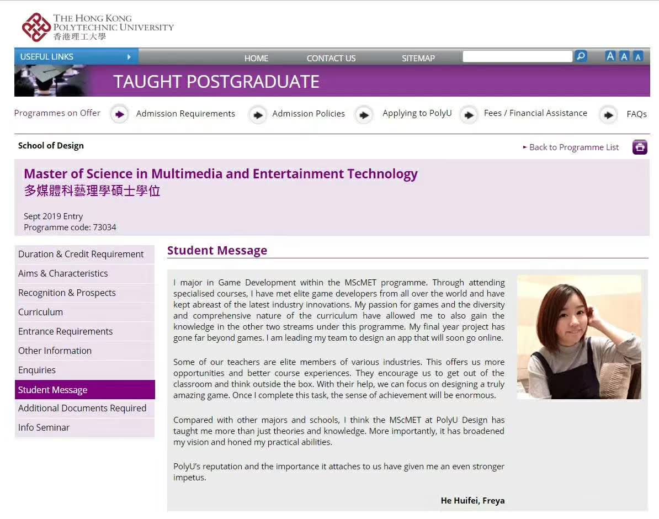
Task: Select Additional Documents Required in sidebar
Action: click(x=82, y=408)
